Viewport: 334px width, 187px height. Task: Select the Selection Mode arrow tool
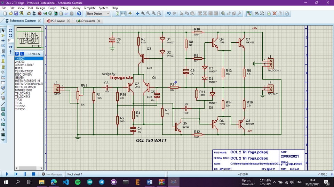[3, 31]
